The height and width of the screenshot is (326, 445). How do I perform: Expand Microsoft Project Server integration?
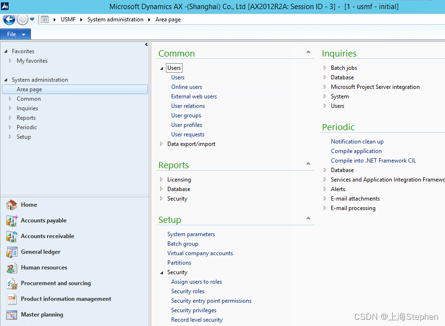pos(325,87)
